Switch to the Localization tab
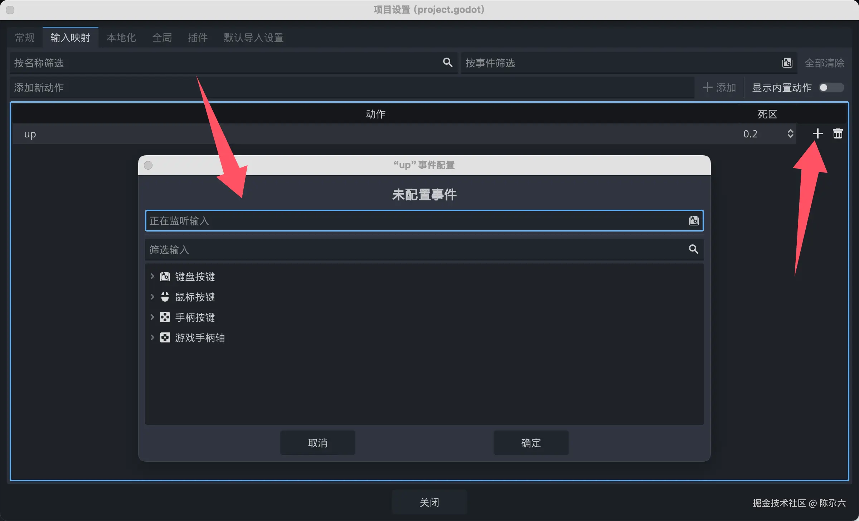The image size is (859, 521). (x=121, y=38)
